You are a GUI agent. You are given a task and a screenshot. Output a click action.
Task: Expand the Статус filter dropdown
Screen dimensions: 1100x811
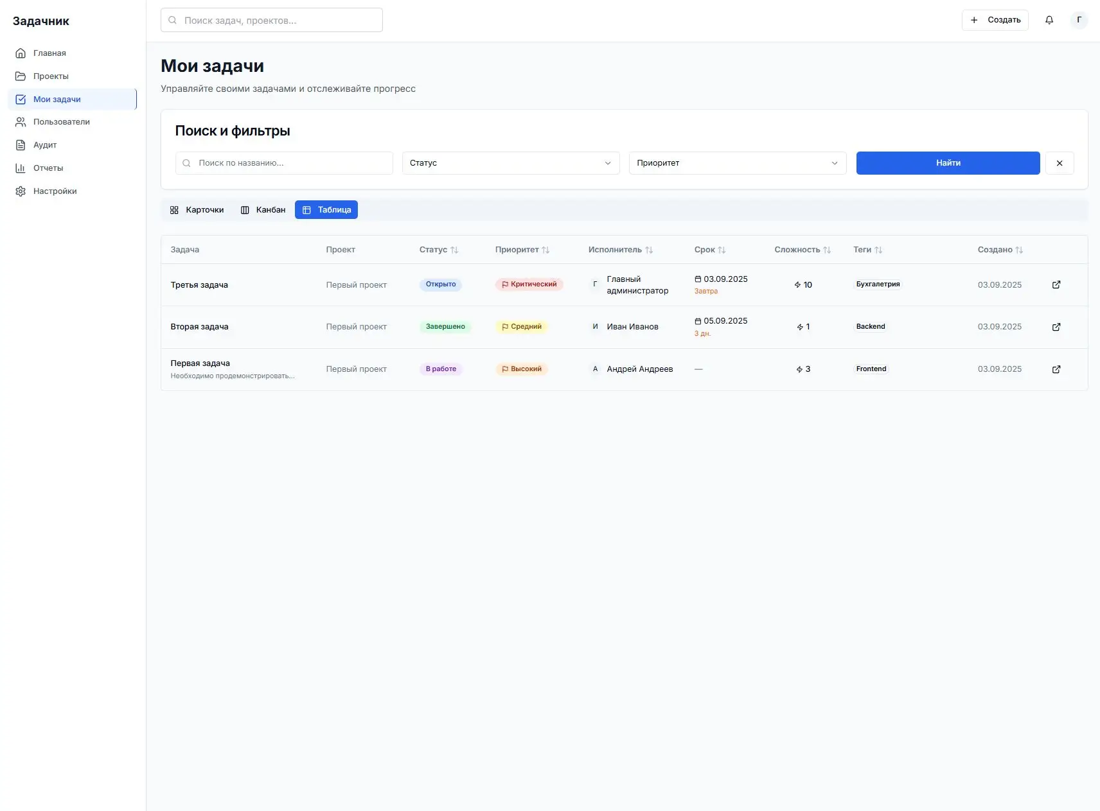pyautogui.click(x=510, y=163)
